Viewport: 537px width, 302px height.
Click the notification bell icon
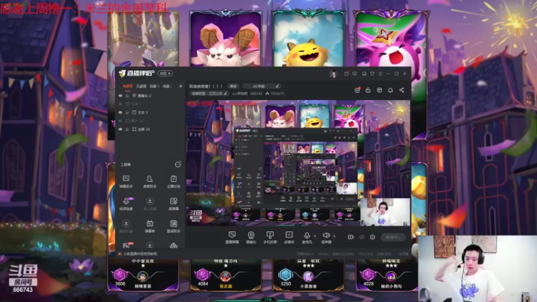(x=391, y=90)
